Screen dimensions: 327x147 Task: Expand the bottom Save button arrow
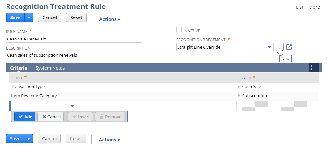coord(29,139)
